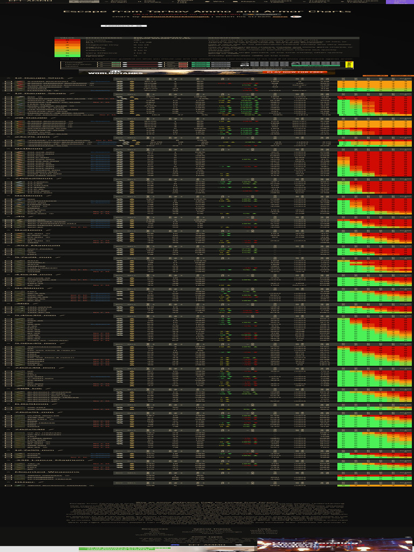Click icon next to 7.62x54R heading
414x552 pixels.
point(52,430)
